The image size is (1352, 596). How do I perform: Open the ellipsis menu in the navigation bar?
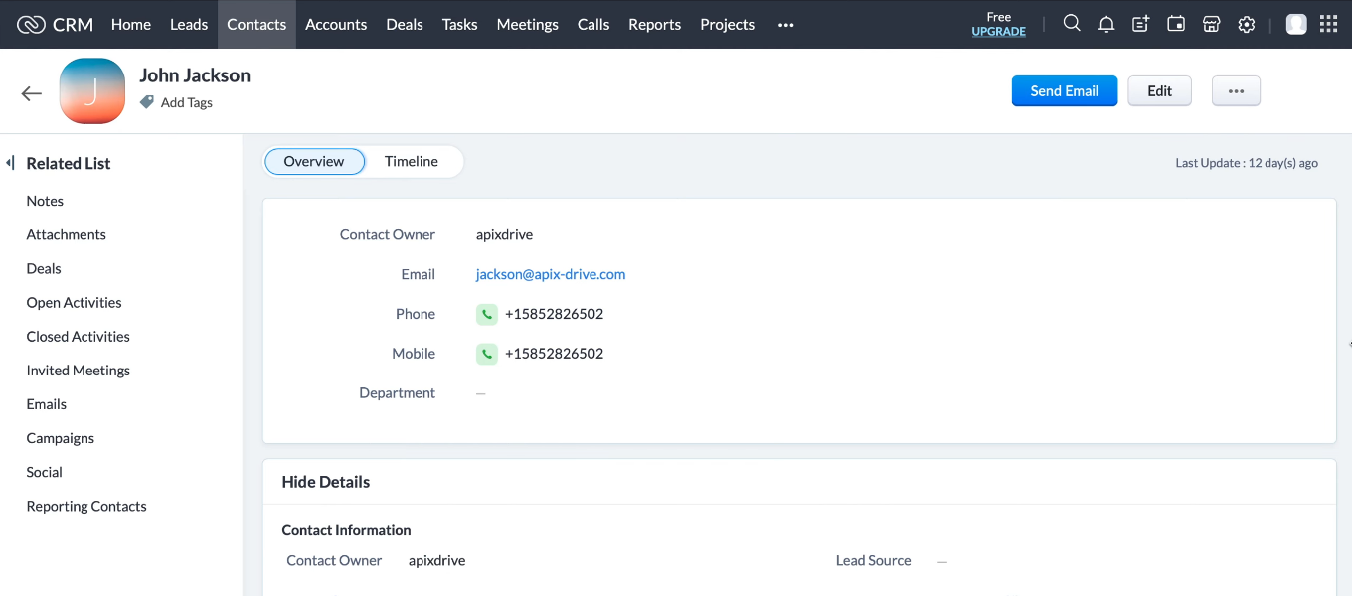pyautogui.click(x=785, y=24)
